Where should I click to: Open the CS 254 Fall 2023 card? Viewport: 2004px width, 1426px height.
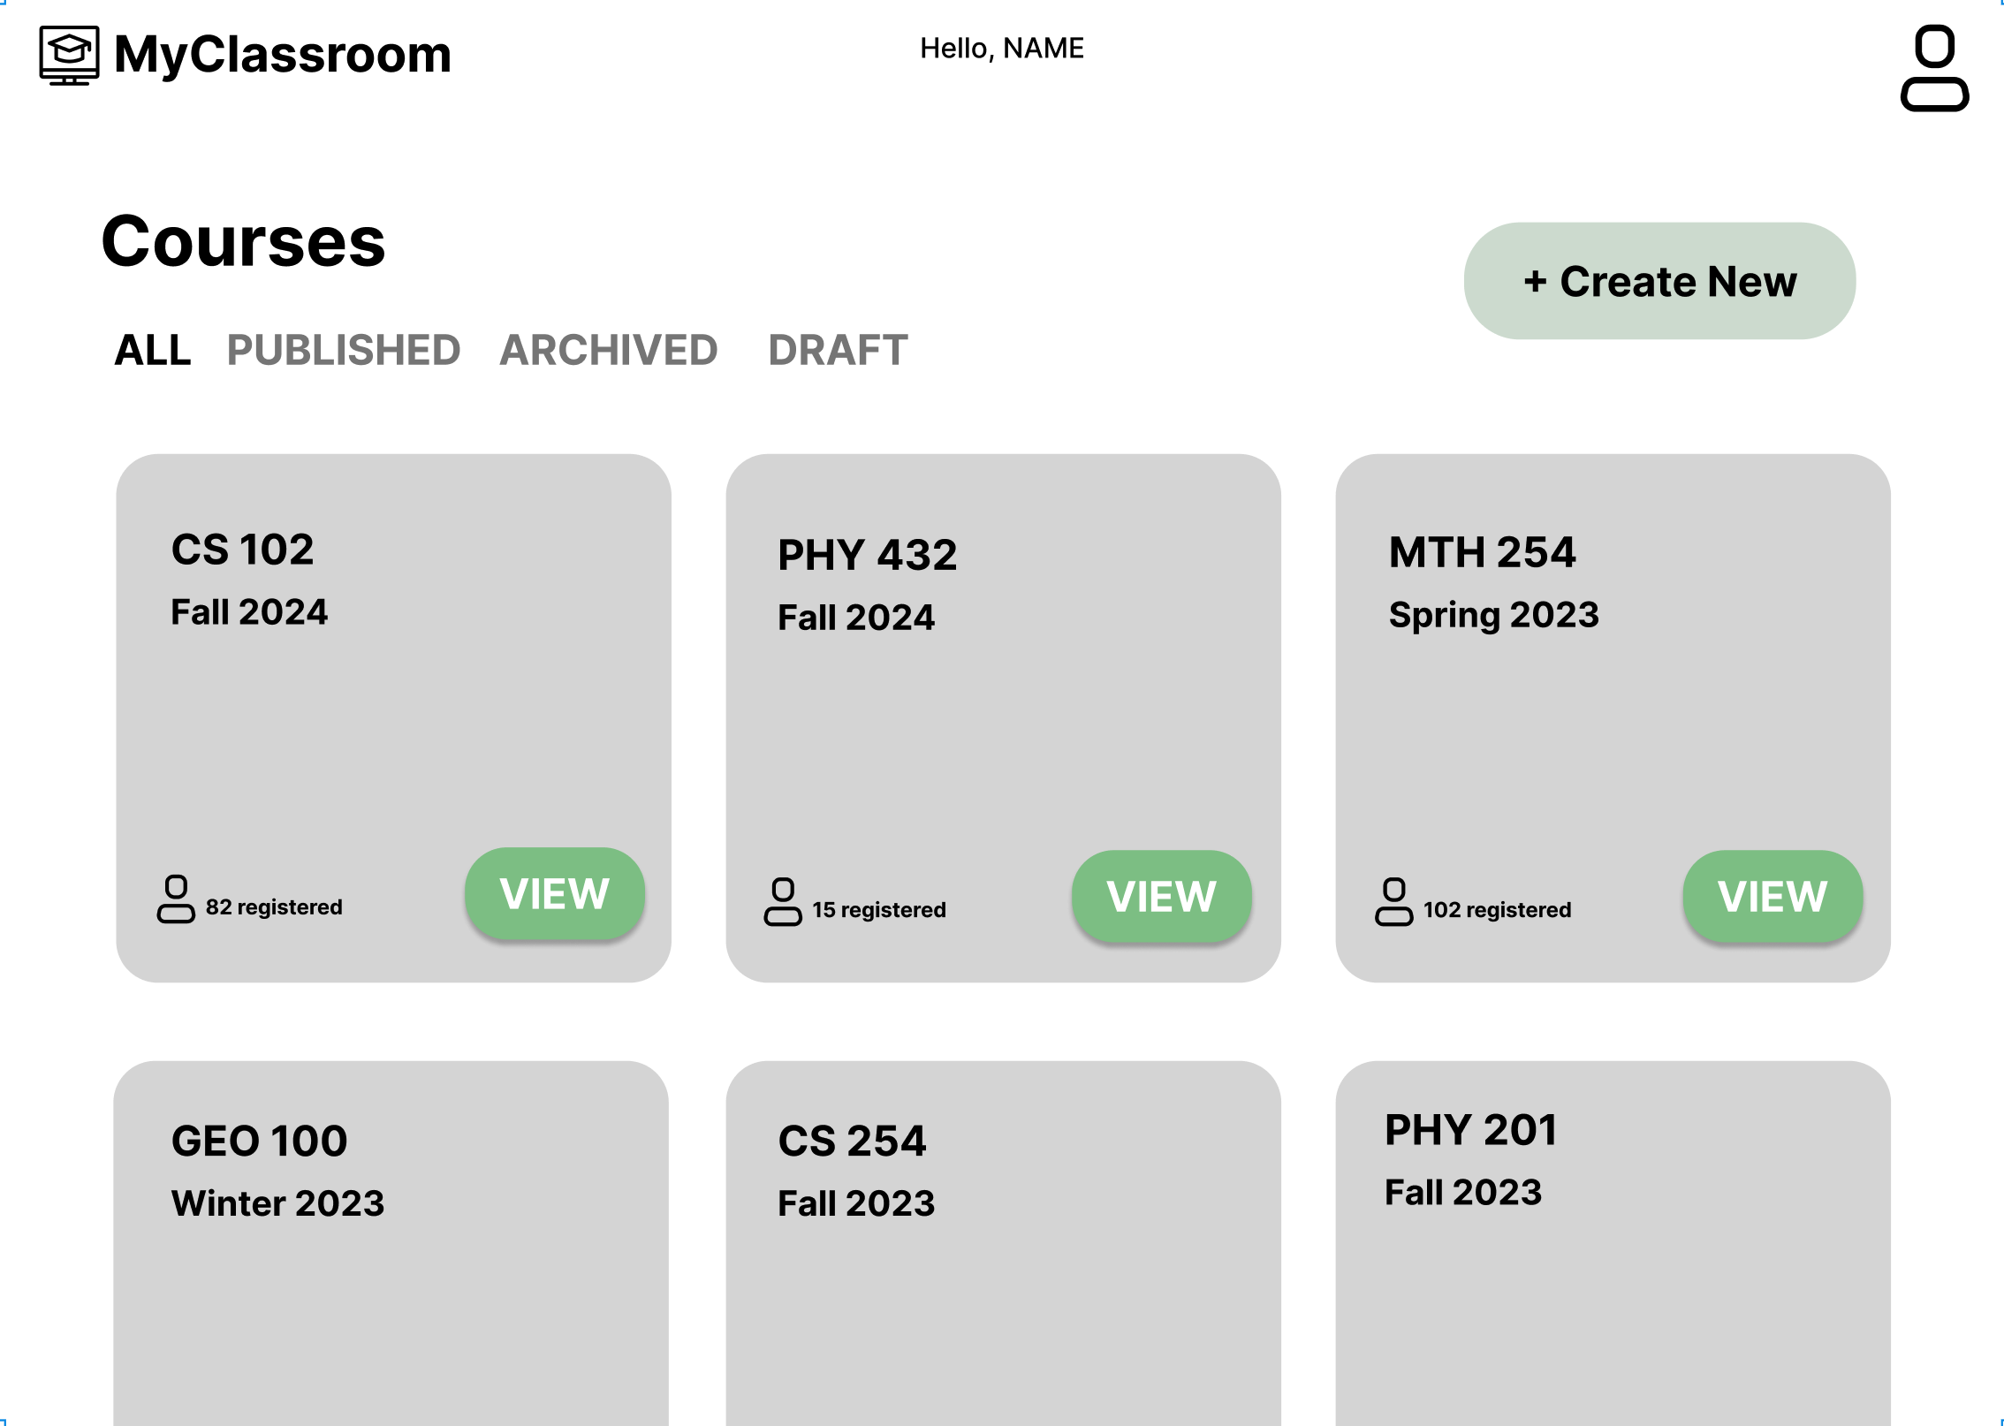[1003, 1243]
